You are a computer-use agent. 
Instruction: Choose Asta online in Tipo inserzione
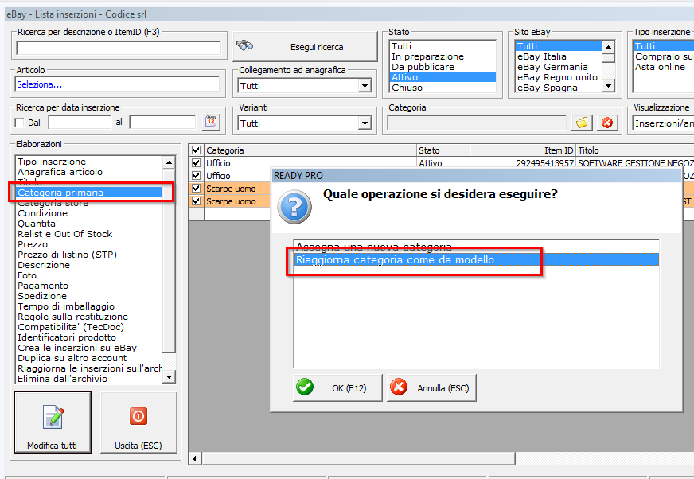tap(664, 67)
